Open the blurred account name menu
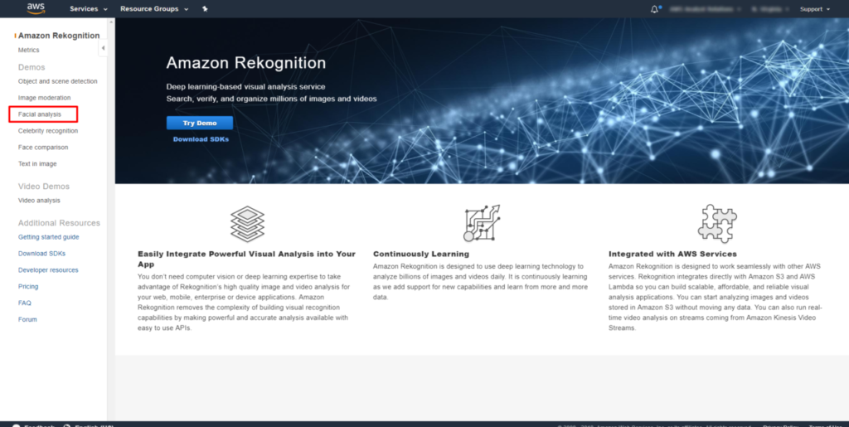 pyautogui.click(x=706, y=9)
